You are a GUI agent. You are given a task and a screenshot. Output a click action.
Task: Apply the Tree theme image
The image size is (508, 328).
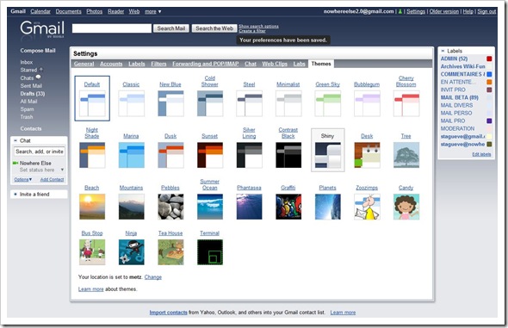406,155
